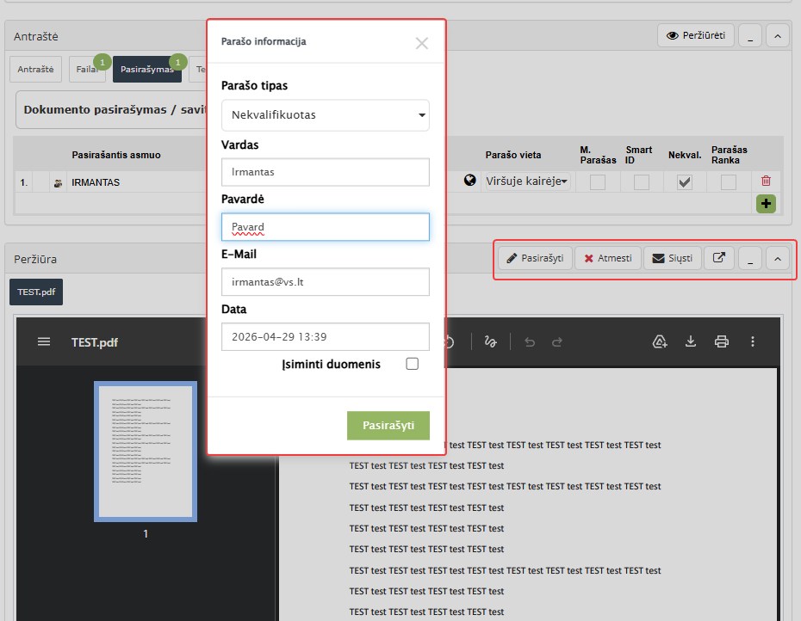Toggle Smart ID checkbox for IRMANTAS

pyautogui.click(x=642, y=182)
